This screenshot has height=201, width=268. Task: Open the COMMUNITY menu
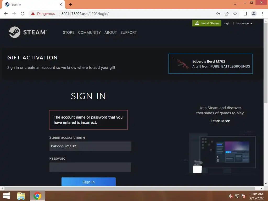[x=90, y=32]
